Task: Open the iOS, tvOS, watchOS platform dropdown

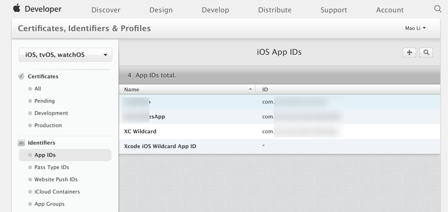Action: point(66,55)
